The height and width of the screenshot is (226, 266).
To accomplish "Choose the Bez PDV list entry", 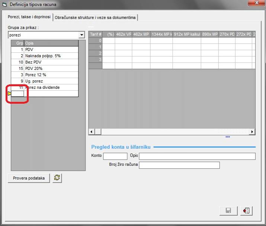I will tap(51, 62).
